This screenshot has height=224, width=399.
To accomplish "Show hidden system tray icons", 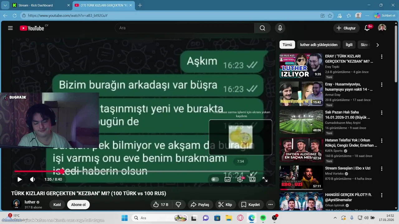I will 335,218.
